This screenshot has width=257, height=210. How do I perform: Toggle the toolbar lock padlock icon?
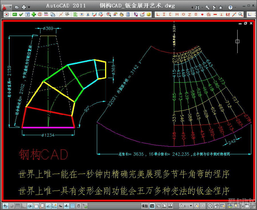point(216,206)
